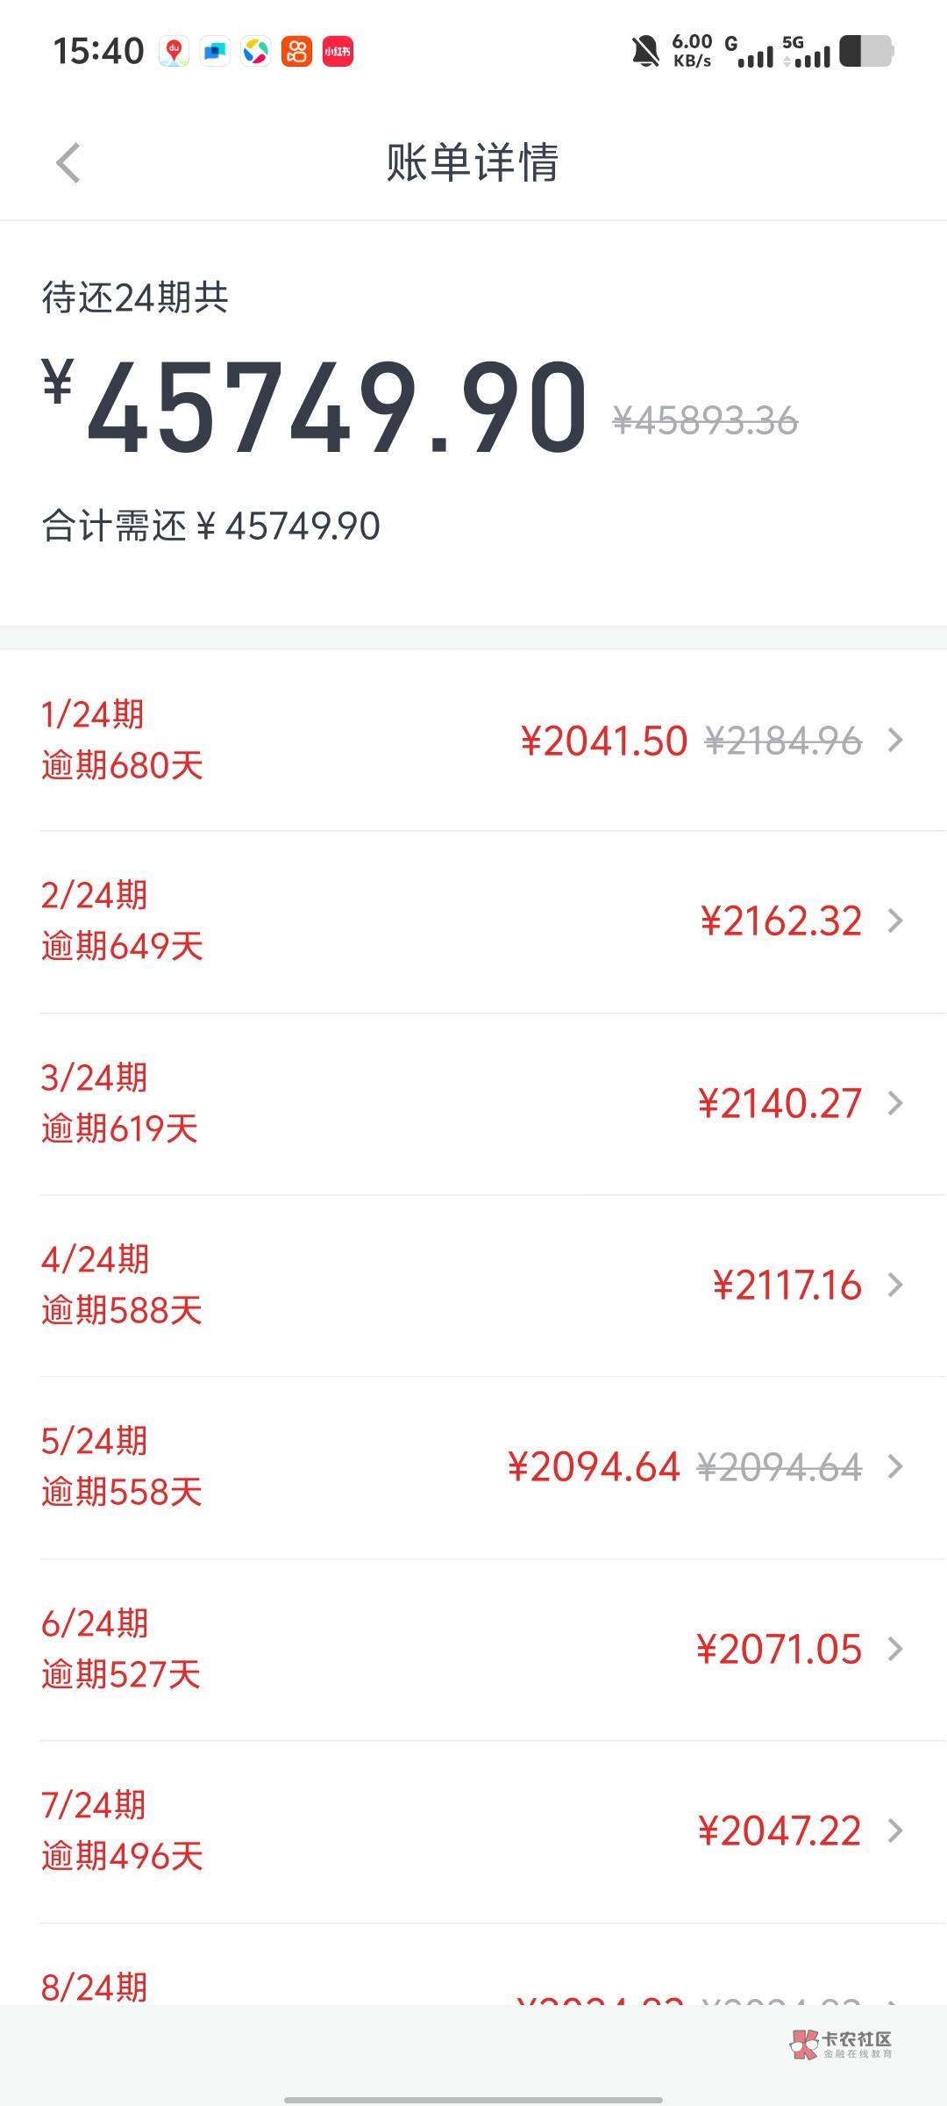
Task: Tap the total ¥45749.90 amount due
Action: [338, 409]
